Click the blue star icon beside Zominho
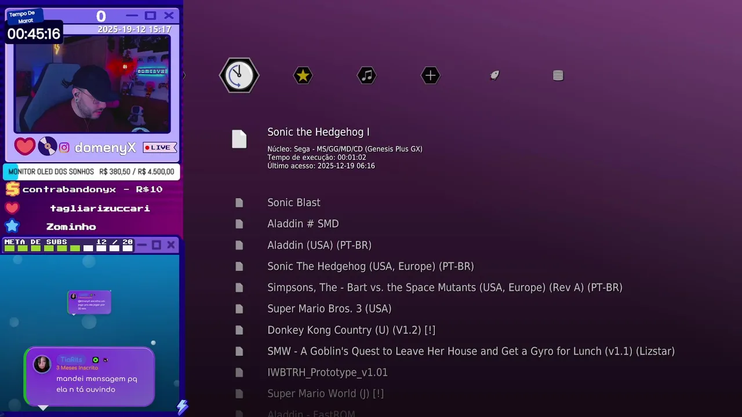The height and width of the screenshot is (417, 742). 12,226
